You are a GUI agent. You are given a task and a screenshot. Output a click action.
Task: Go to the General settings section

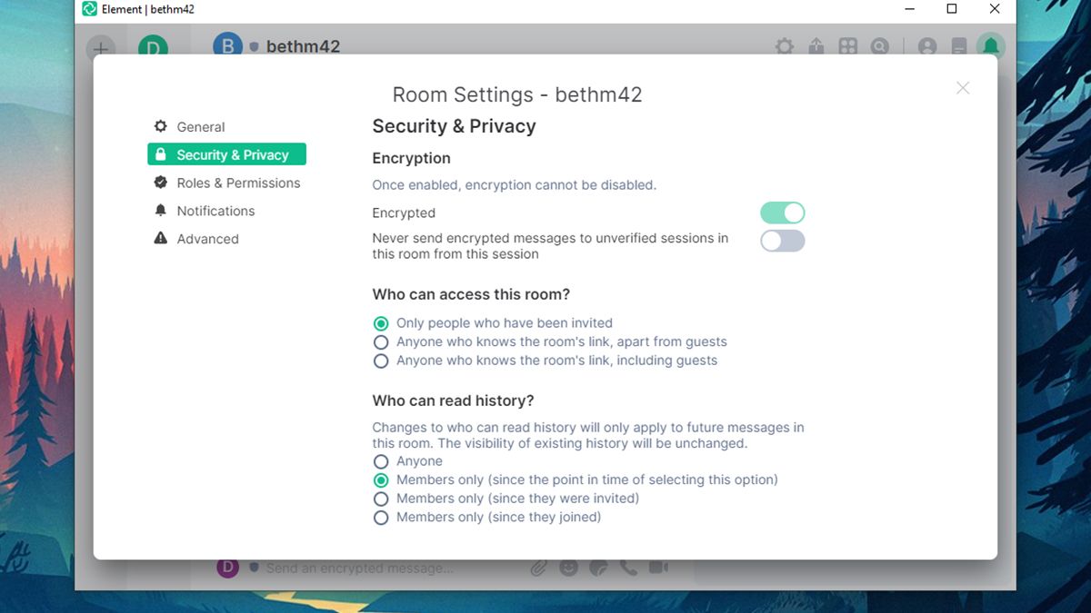click(200, 127)
